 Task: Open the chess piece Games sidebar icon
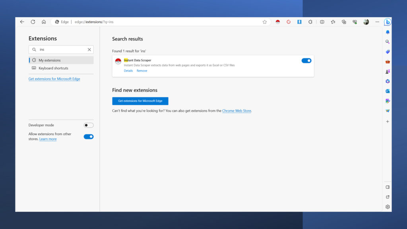pyautogui.click(x=388, y=72)
